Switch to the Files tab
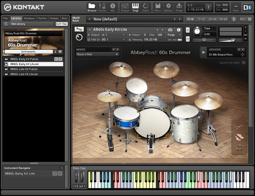This screenshot has height=196, width=255. coord(6,18)
